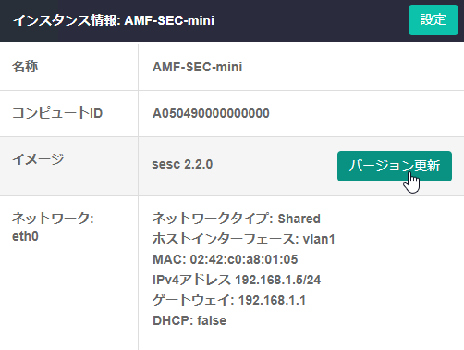Select the MAC address 02:42:c0:a8:01:05
This screenshot has width=464, height=350.
(x=244, y=259)
